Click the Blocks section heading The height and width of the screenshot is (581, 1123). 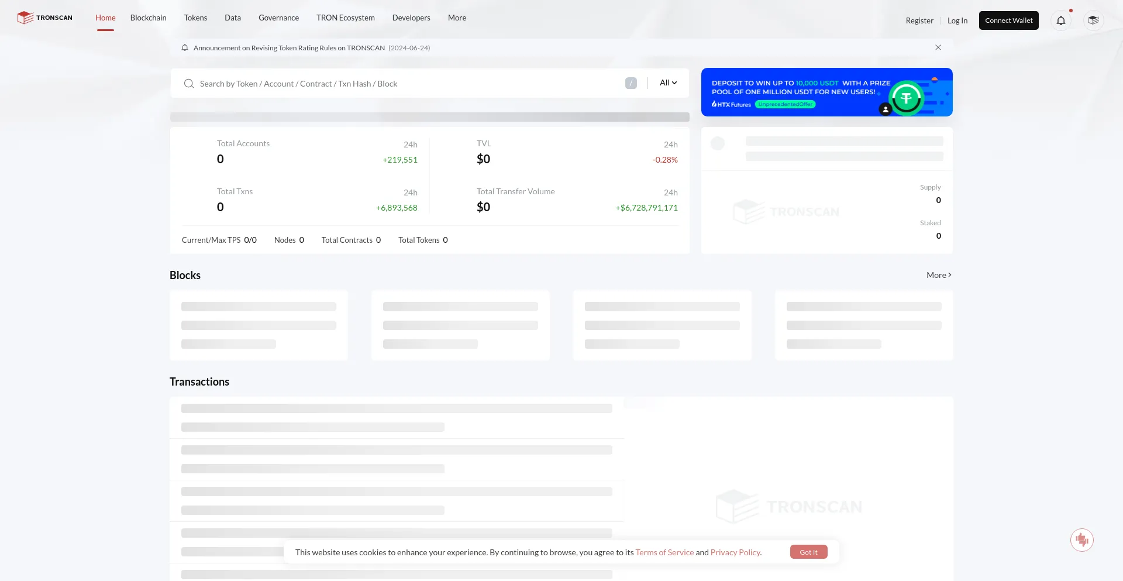coord(185,275)
